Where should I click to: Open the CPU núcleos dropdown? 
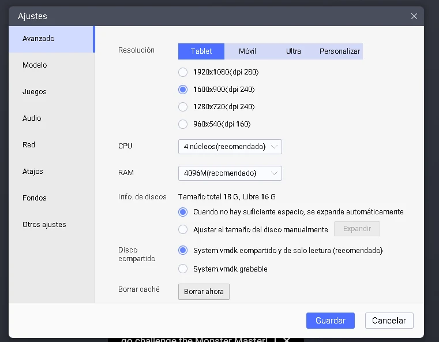[x=230, y=147]
